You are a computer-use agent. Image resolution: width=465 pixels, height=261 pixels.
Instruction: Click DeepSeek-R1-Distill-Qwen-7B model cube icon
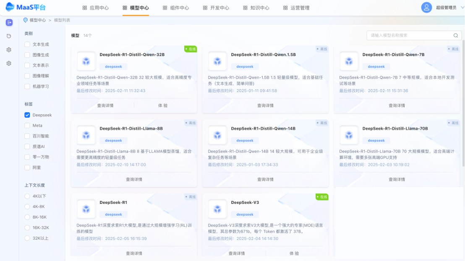click(x=349, y=61)
